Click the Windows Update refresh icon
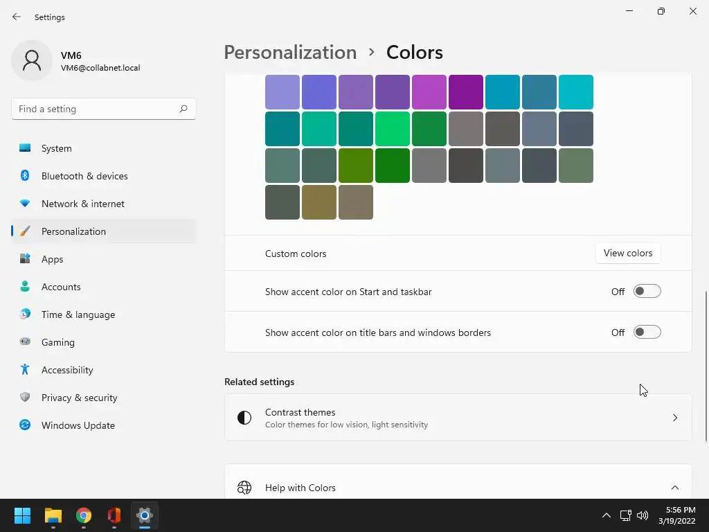Image resolution: width=709 pixels, height=532 pixels. click(25, 425)
